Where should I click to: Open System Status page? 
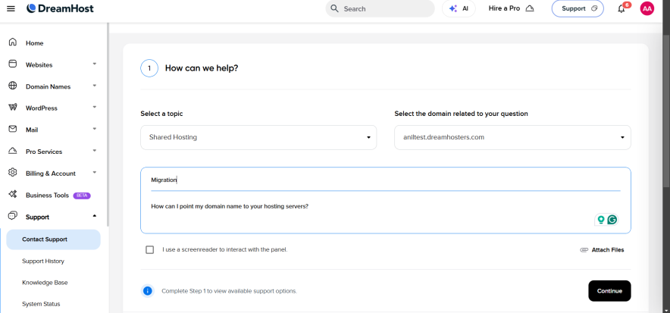point(41,304)
